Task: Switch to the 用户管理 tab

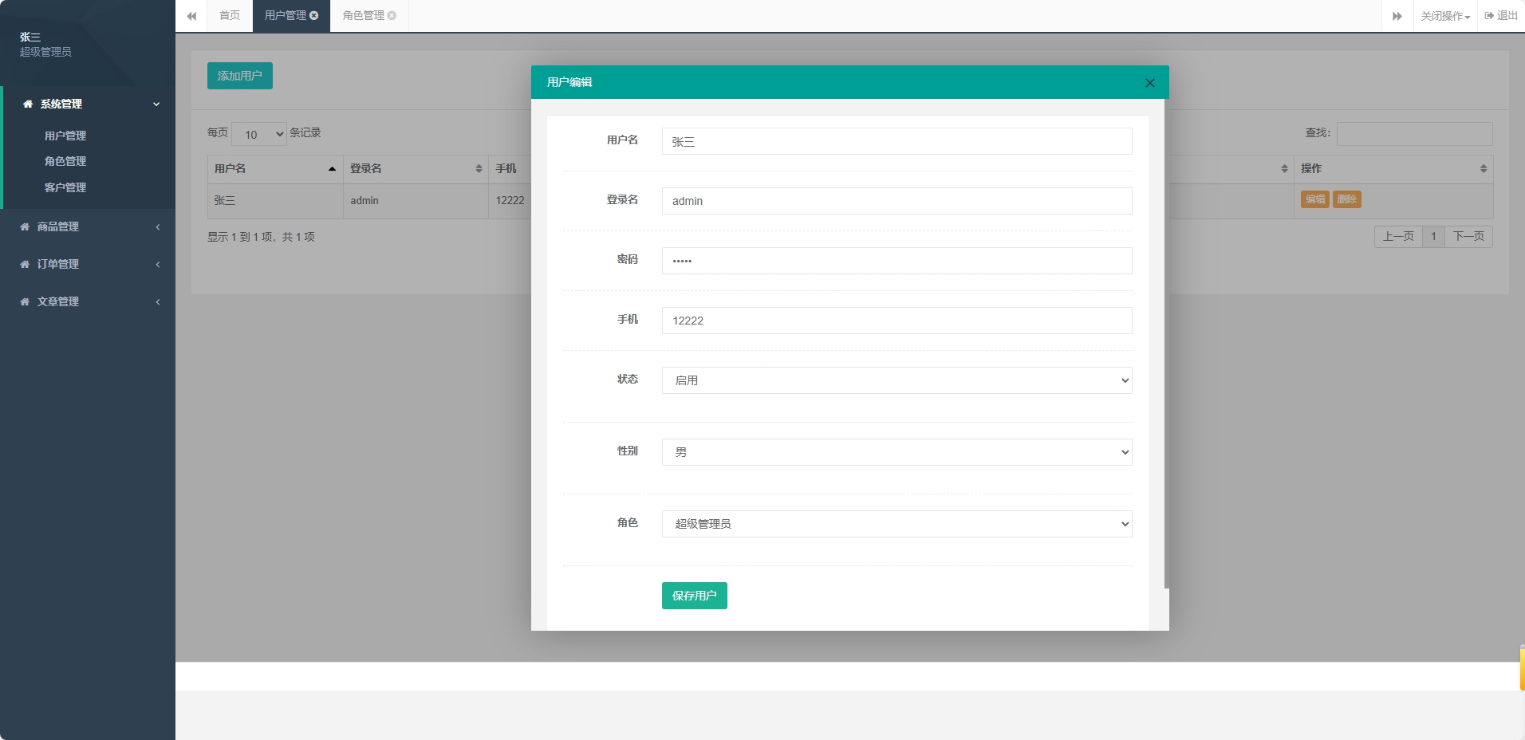Action: point(285,16)
